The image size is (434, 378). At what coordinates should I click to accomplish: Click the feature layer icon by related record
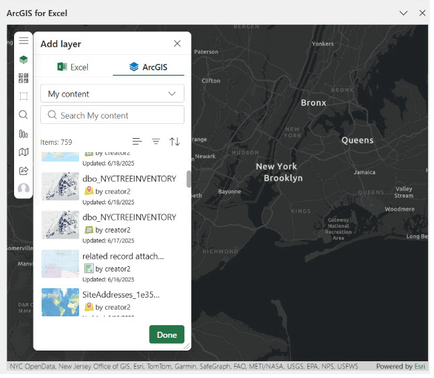tap(89, 268)
